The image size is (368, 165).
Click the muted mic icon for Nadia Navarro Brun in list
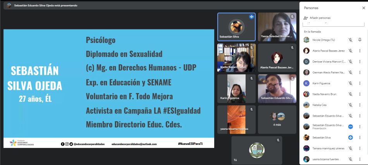[x=350, y=94]
